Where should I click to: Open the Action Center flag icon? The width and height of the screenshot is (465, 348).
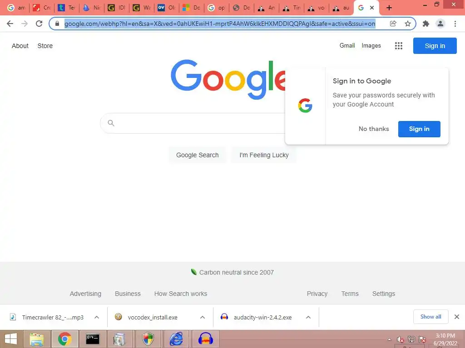pos(422,339)
